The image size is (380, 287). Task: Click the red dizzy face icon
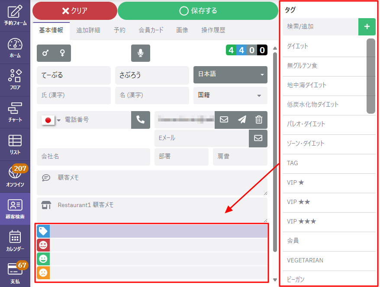43,245
